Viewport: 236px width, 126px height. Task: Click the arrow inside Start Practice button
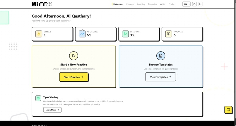tap(82, 77)
